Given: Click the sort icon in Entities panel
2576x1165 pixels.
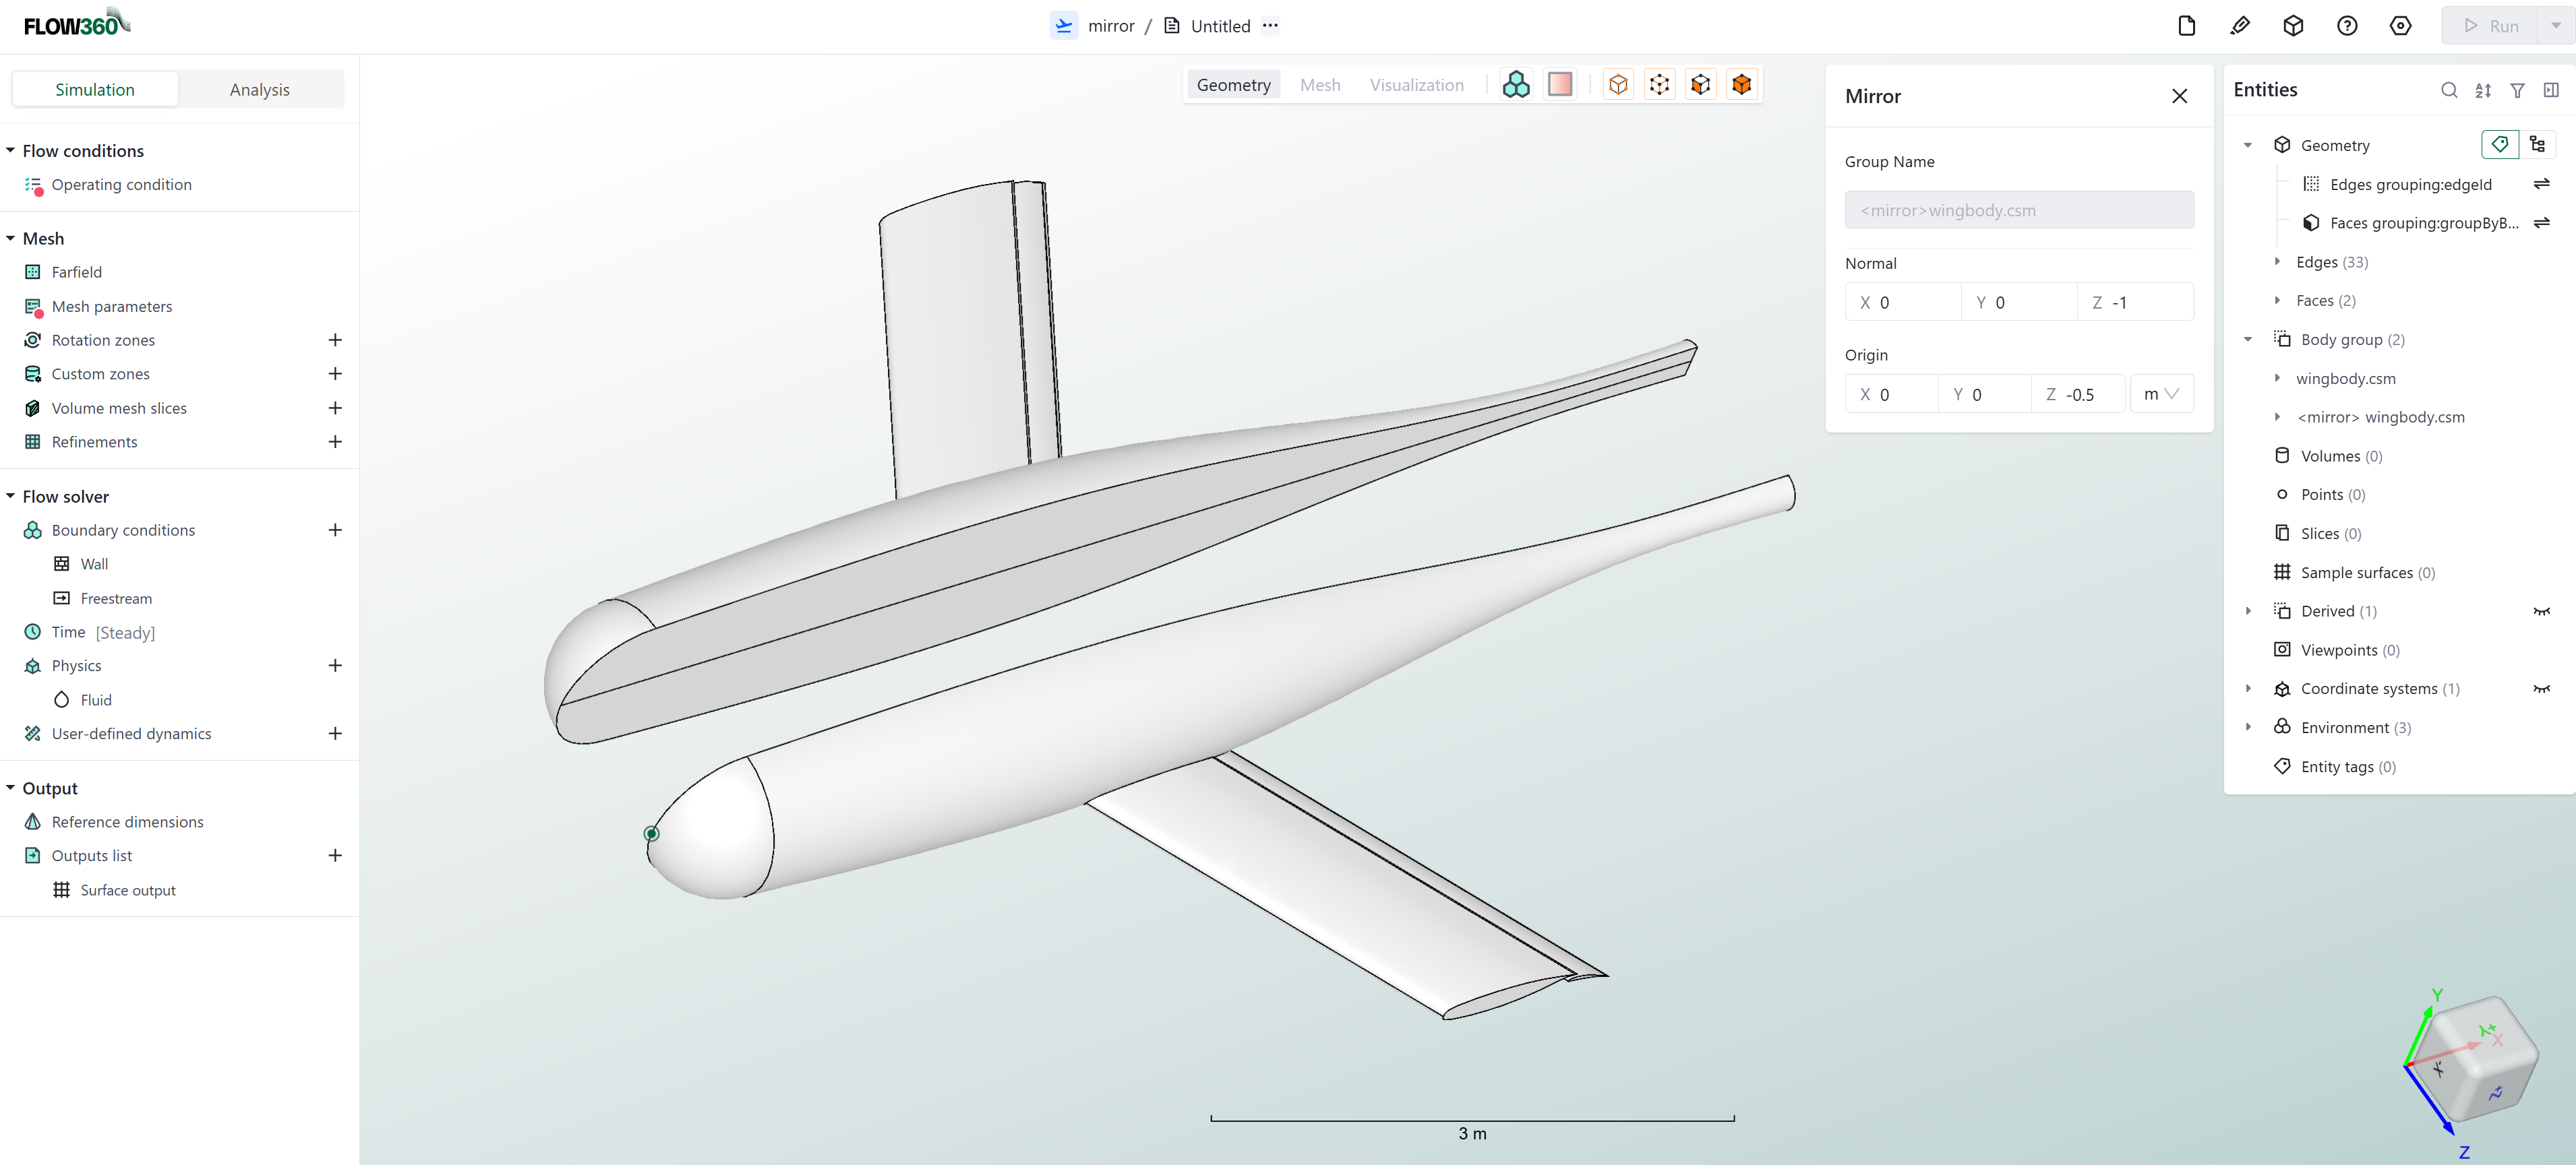Looking at the screenshot, I should [2483, 90].
